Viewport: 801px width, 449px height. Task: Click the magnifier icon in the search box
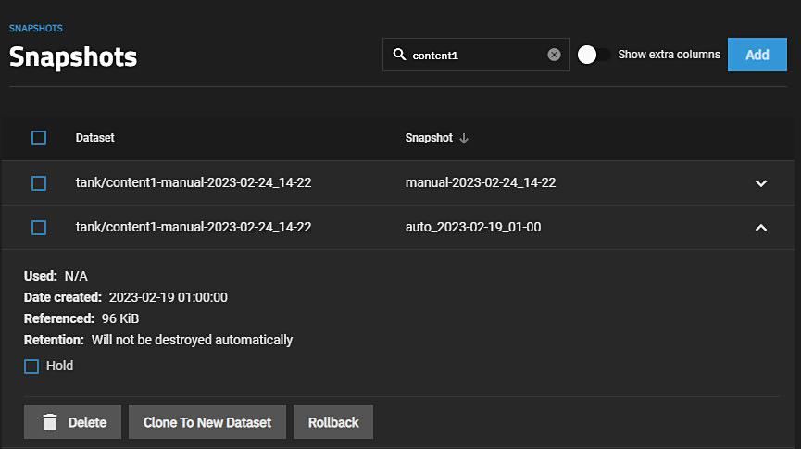coord(399,55)
